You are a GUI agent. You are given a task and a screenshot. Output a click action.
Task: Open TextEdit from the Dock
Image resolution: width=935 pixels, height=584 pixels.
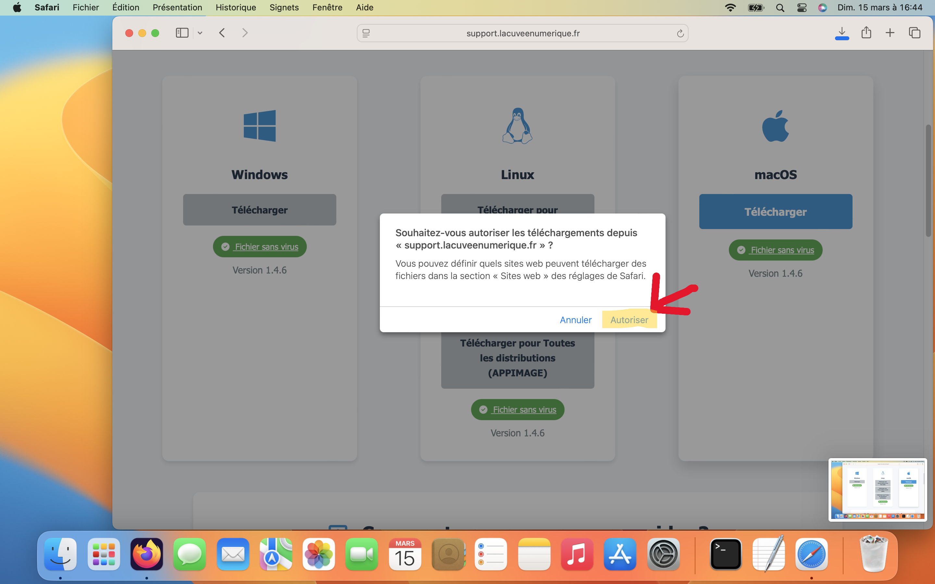click(768, 554)
